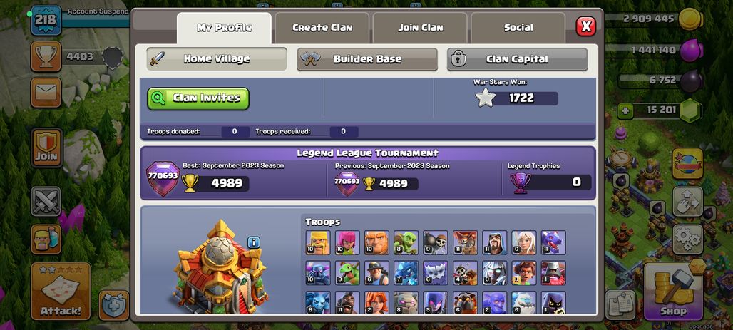Screen dimensions: 733x330
Task: Toggle to Clan Capital view
Action: pos(517,59)
